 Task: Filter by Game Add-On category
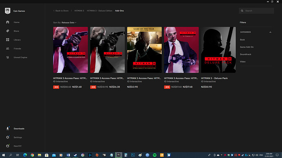click(x=246, y=47)
